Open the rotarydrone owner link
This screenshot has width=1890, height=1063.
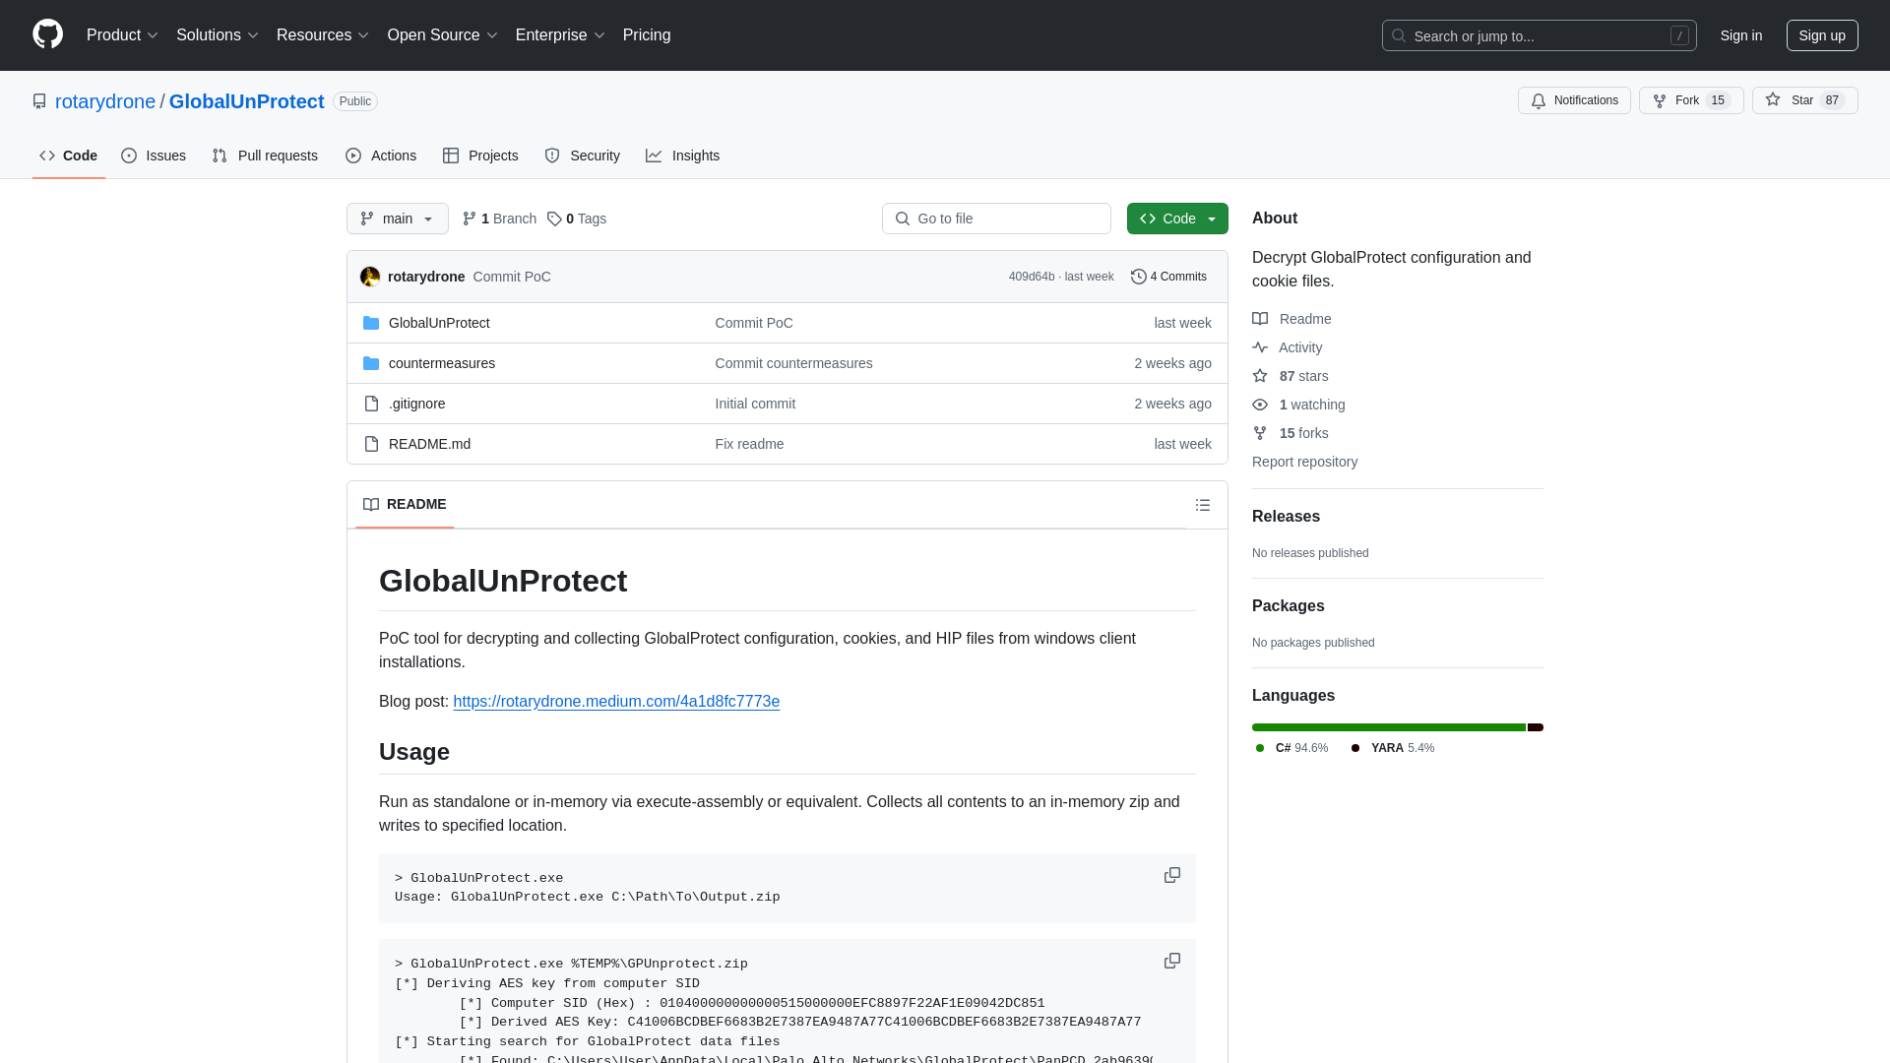[105, 101]
